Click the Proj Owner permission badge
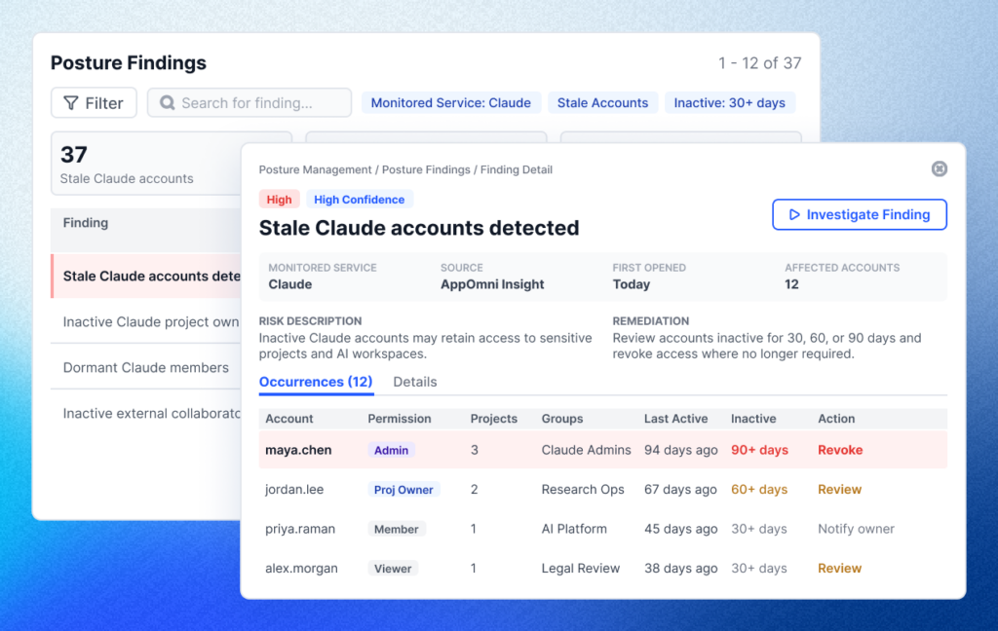Screen dimensions: 998x631 pos(403,489)
